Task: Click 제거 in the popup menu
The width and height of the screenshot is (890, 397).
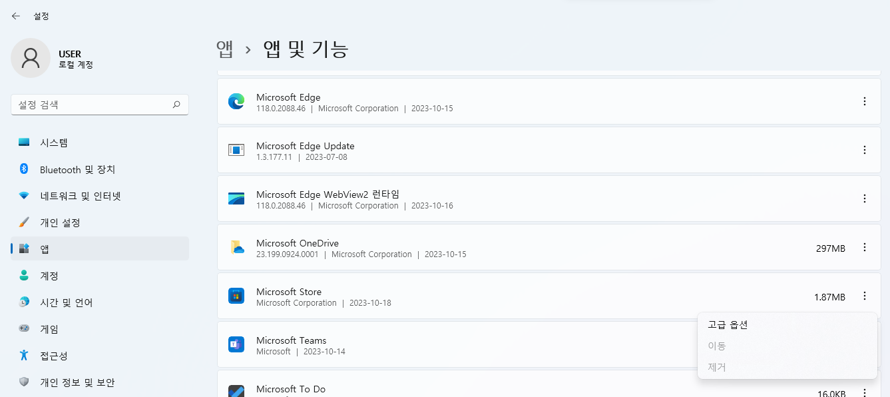Action: pyautogui.click(x=787, y=368)
